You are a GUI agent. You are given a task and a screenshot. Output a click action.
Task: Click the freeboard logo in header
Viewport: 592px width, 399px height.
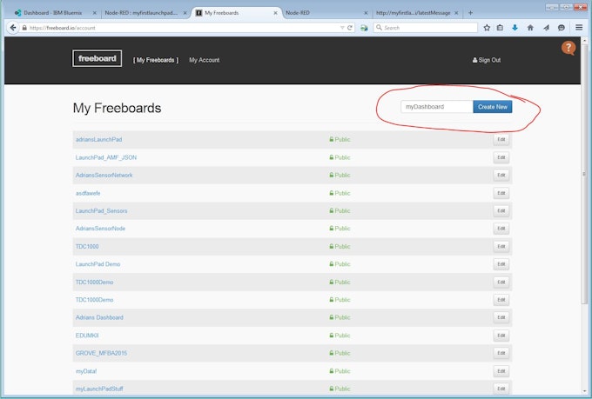97,59
